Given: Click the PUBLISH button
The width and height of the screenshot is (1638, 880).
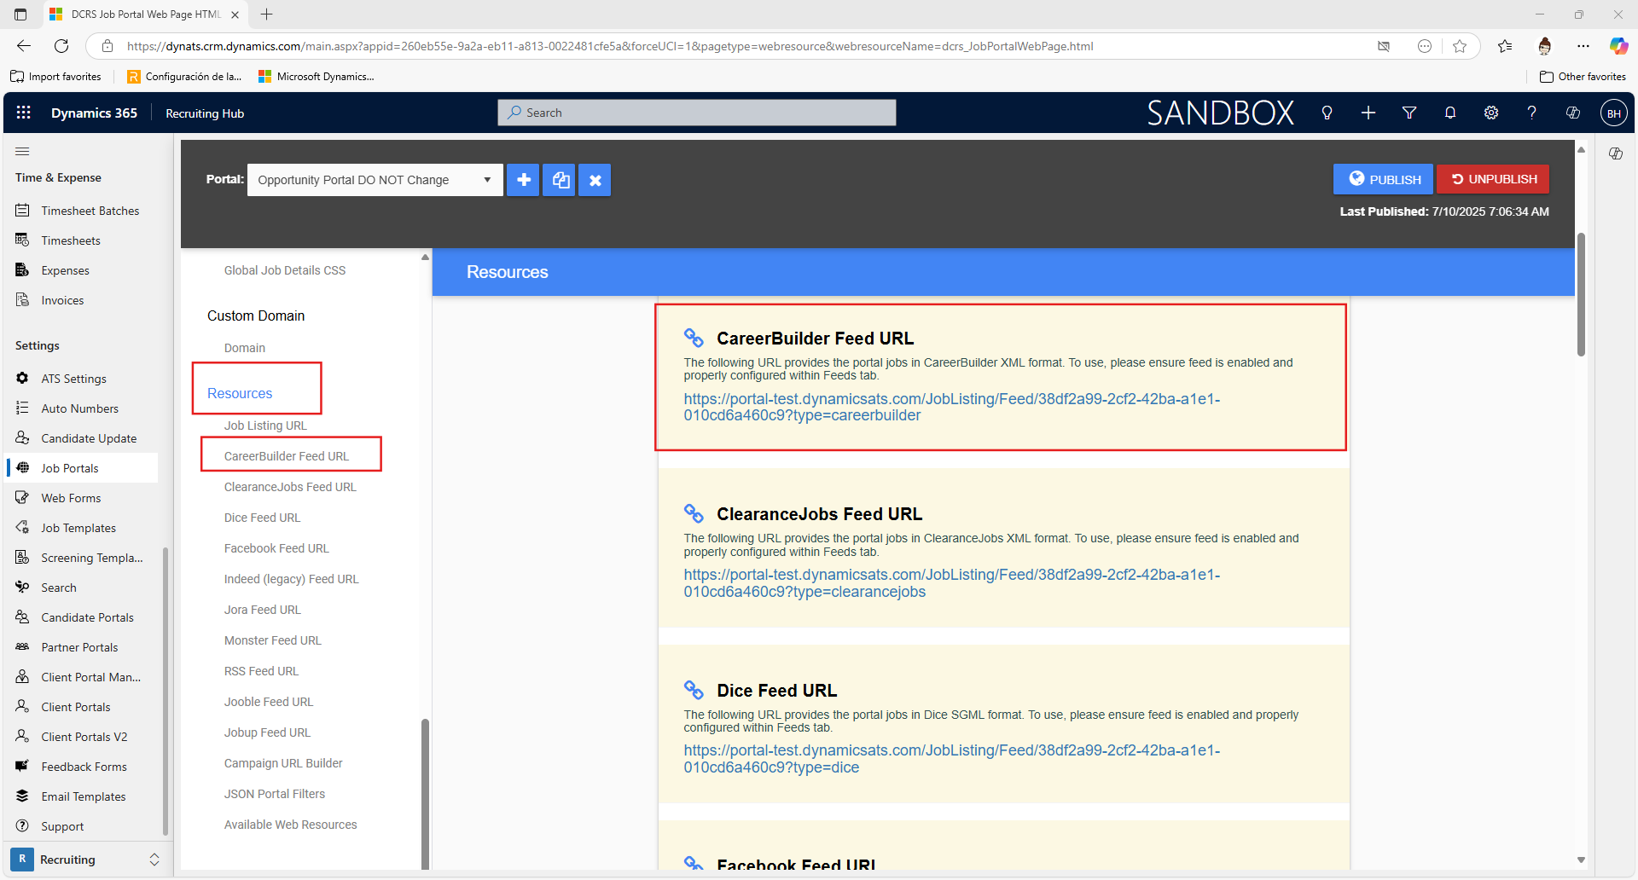Looking at the screenshot, I should (x=1384, y=179).
